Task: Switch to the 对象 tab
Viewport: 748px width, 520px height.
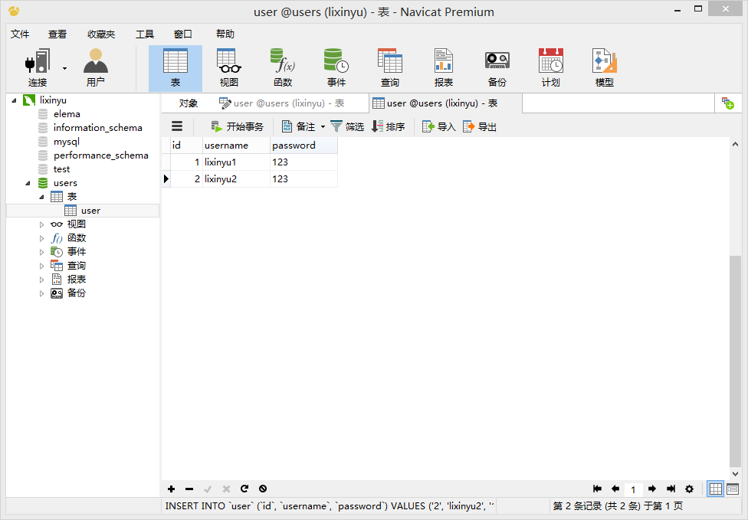Action: (x=189, y=103)
